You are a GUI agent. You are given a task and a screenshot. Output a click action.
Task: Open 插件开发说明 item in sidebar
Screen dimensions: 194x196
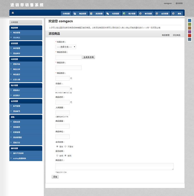click(26, 153)
